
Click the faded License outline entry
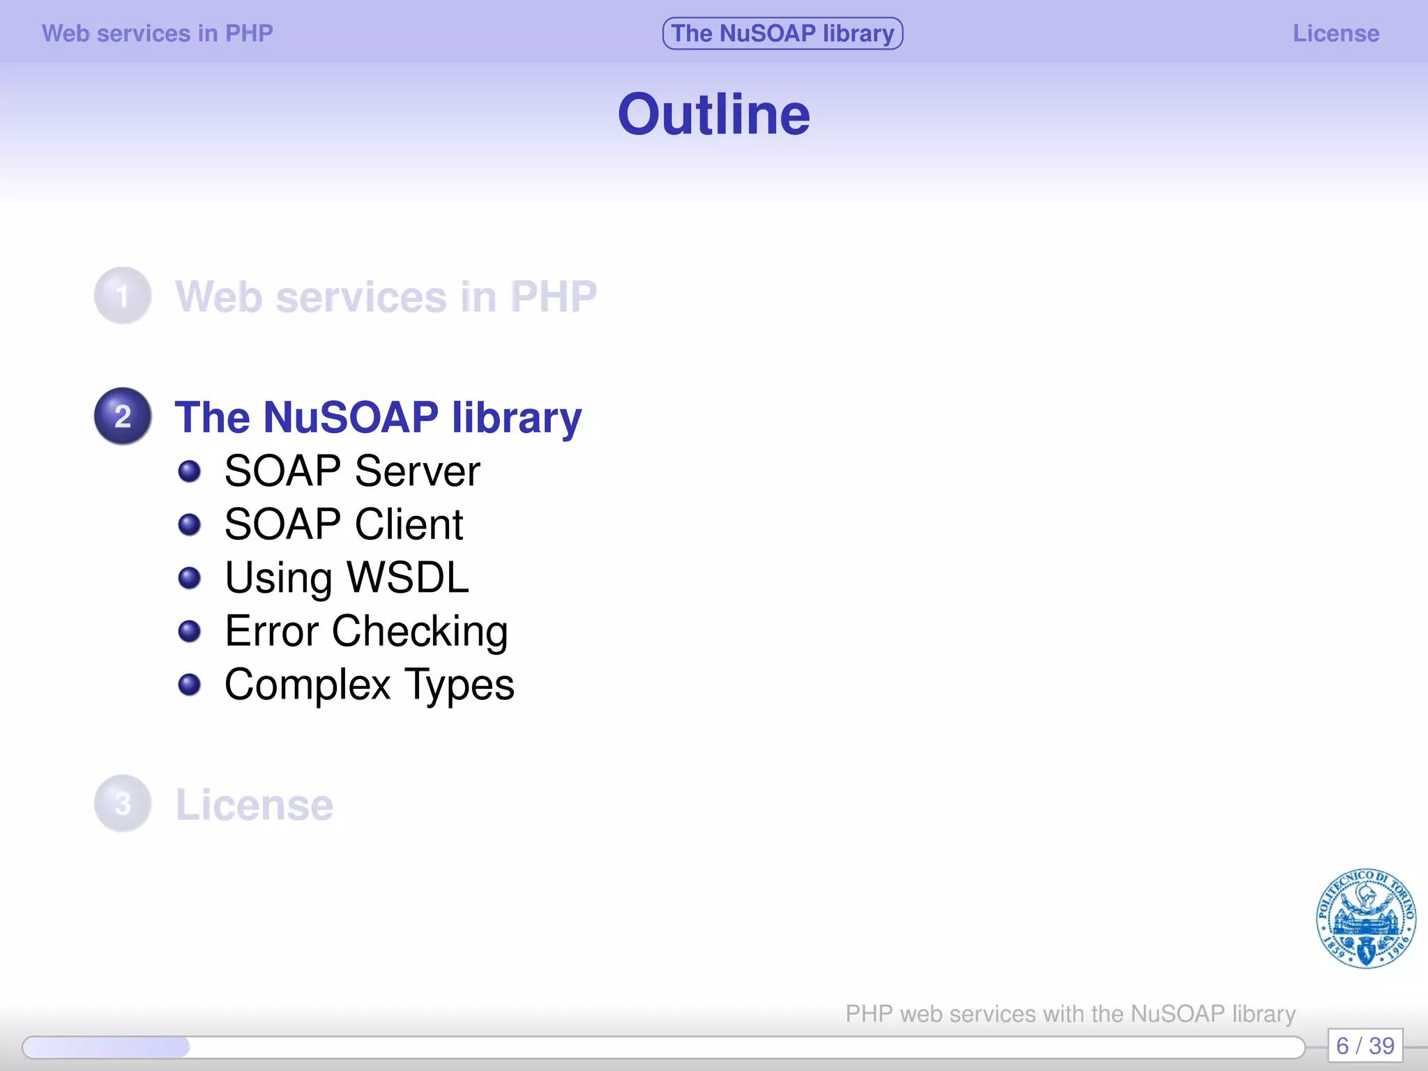click(x=255, y=805)
